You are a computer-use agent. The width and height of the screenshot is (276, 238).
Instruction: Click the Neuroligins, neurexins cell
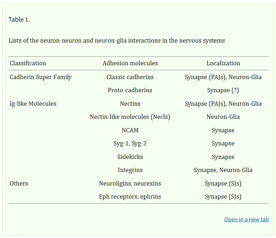point(130,183)
